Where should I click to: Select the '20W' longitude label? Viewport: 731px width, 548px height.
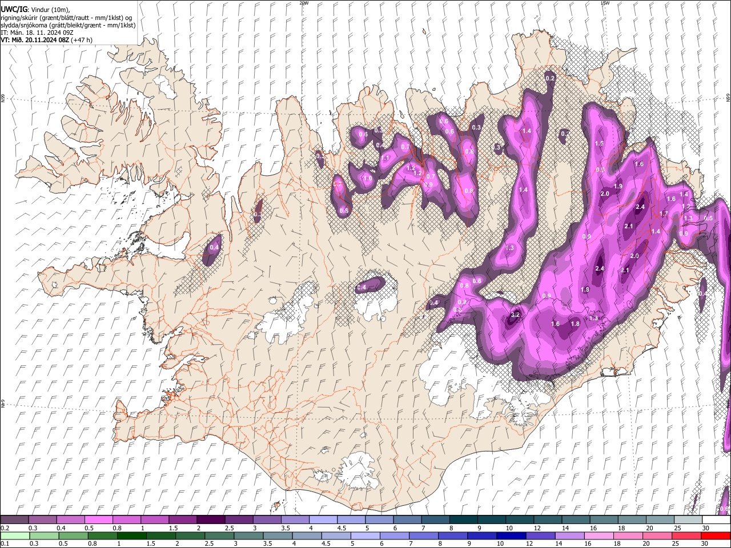[x=304, y=3]
